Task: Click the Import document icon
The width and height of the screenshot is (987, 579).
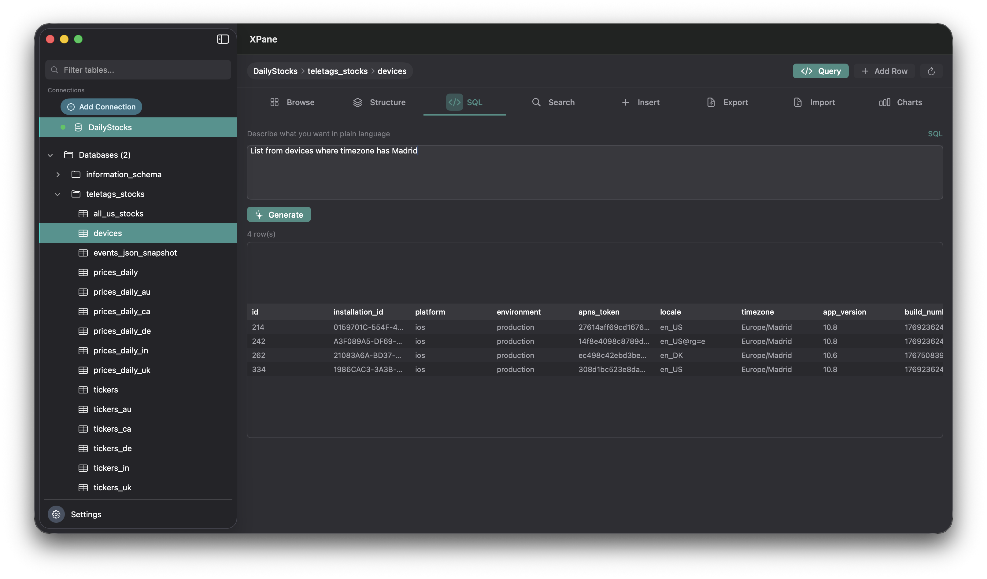Action: (798, 102)
